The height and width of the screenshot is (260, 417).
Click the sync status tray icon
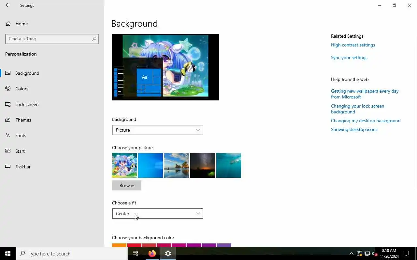click(359, 253)
